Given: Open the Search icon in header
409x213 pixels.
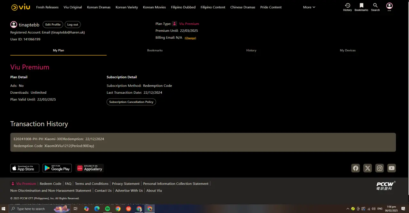Looking at the screenshot, I should click(375, 7).
